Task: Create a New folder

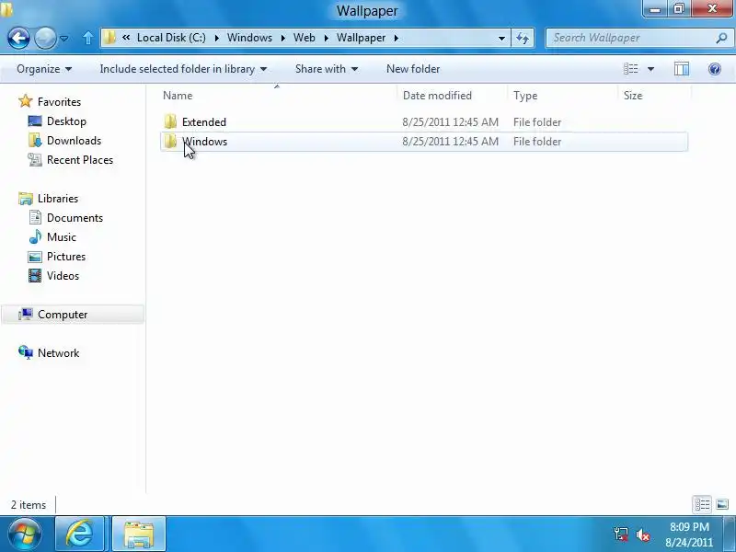Action: 413,69
